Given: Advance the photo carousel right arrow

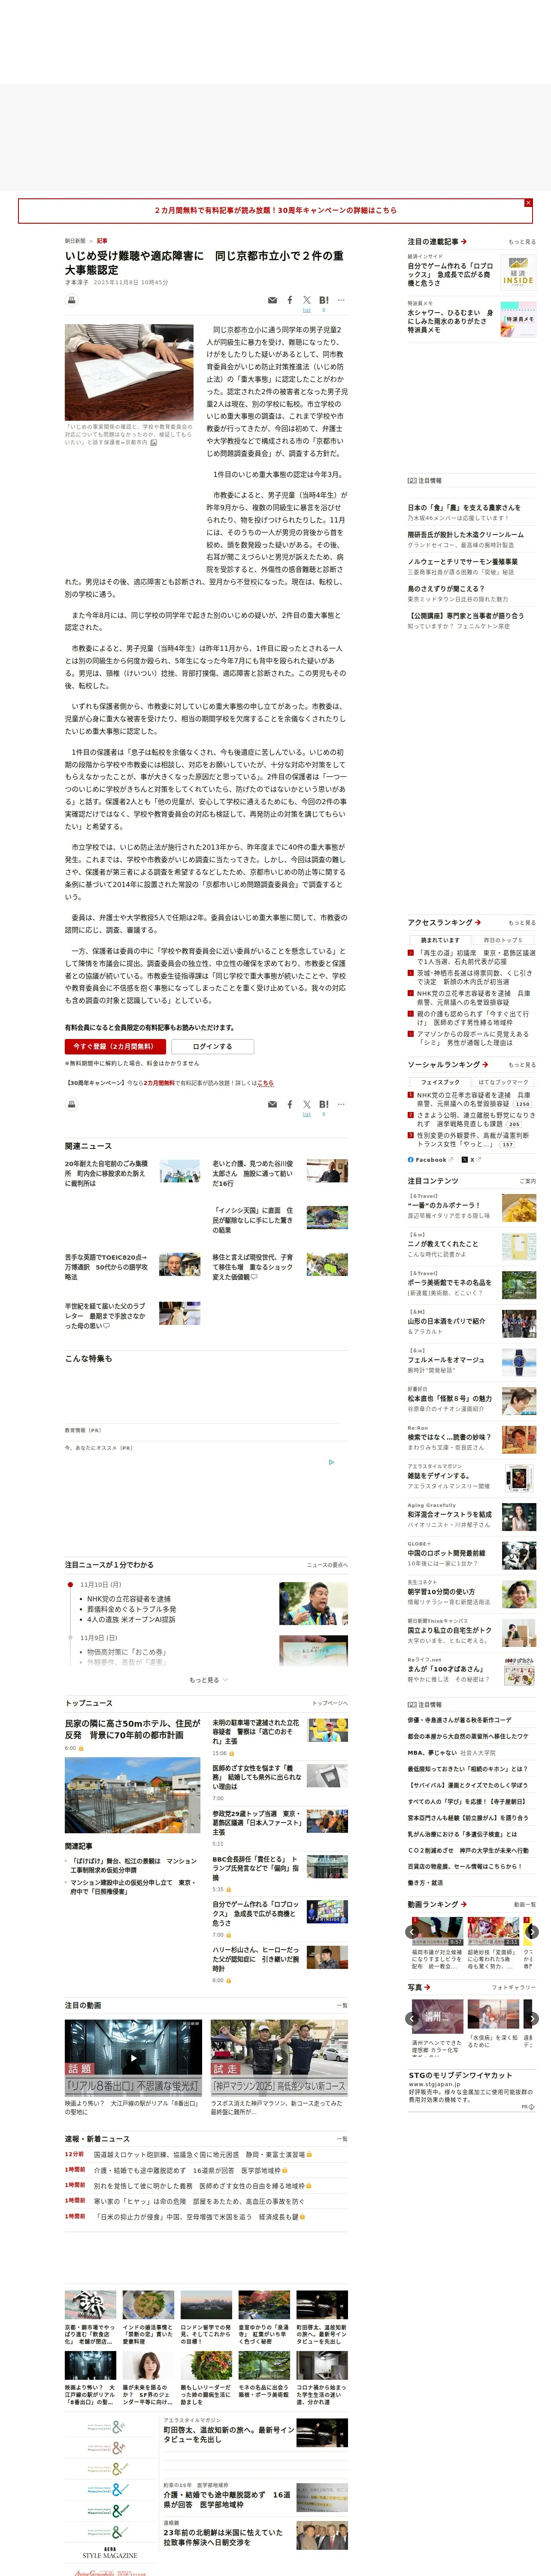Looking at the screenshot, I should 532,2019.
